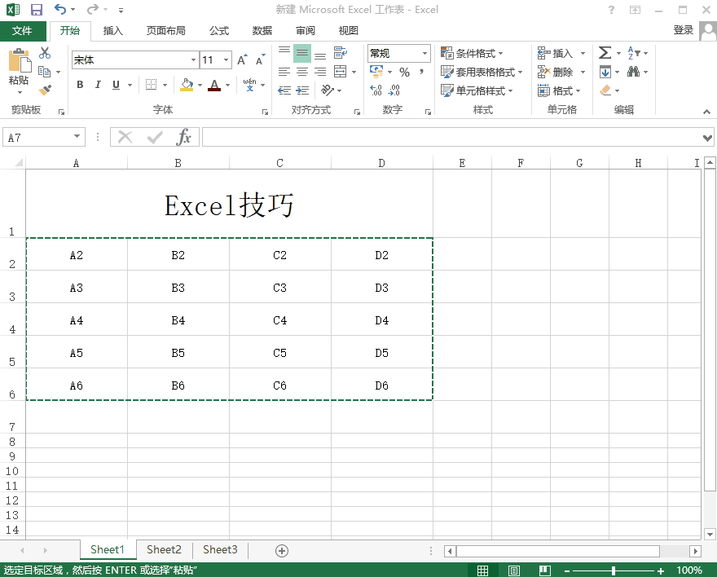The width and height of the screenshot is (717, 577).
Task: Click the AutoSum sigma icon
Action: 605,53
